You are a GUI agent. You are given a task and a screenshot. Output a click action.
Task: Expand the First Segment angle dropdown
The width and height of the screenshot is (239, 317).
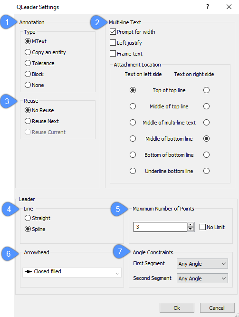(202, 264)
